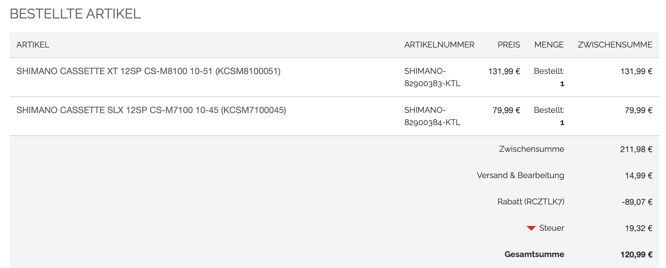Click the BESTELLTE ARTIKEL heading
The width and height of the screenshot is (666, 268).
point(75,14)
